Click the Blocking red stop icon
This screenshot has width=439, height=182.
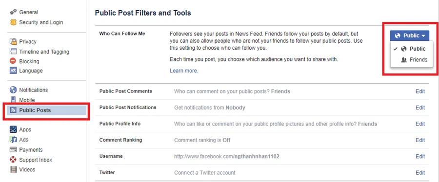coord(13,61)
